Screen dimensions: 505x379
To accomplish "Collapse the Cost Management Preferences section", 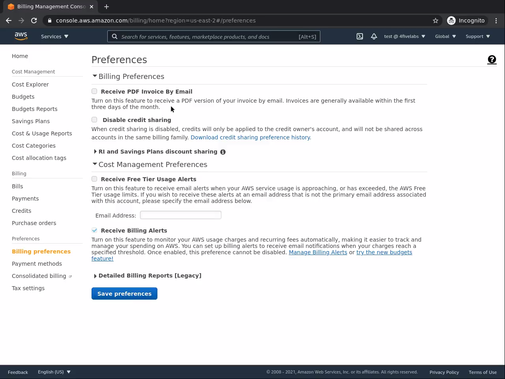I will click(95, 164).
